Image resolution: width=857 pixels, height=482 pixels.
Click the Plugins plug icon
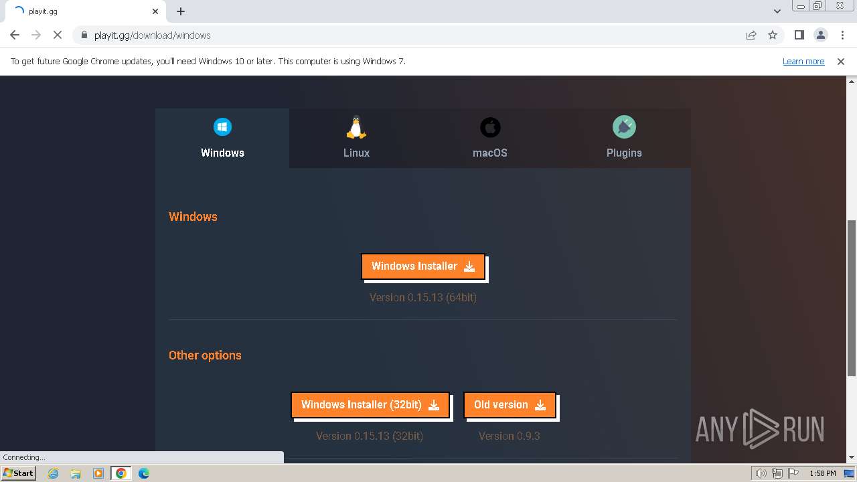[624, 127]
